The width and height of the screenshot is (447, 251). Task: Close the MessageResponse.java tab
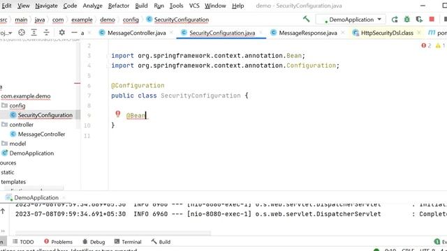pyautogui.click(x=343, y=33)
